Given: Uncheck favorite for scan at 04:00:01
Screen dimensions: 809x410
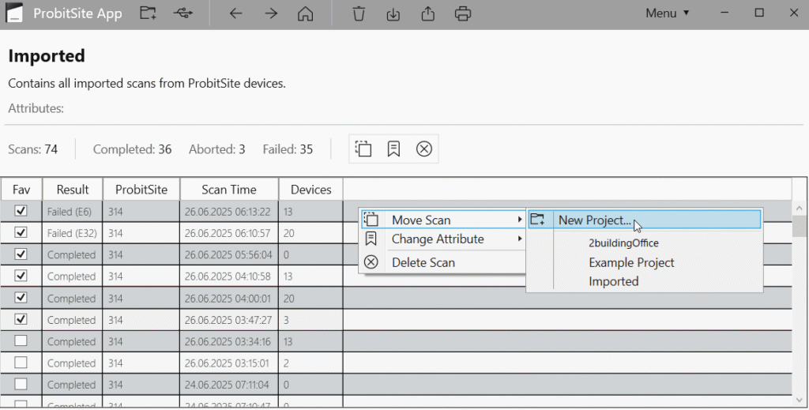Looking at the screenshot, I should coord(21,298).
